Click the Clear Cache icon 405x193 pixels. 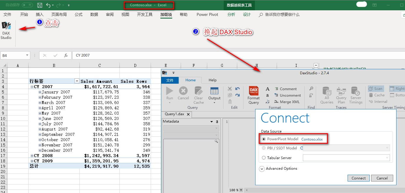(198, 91)
